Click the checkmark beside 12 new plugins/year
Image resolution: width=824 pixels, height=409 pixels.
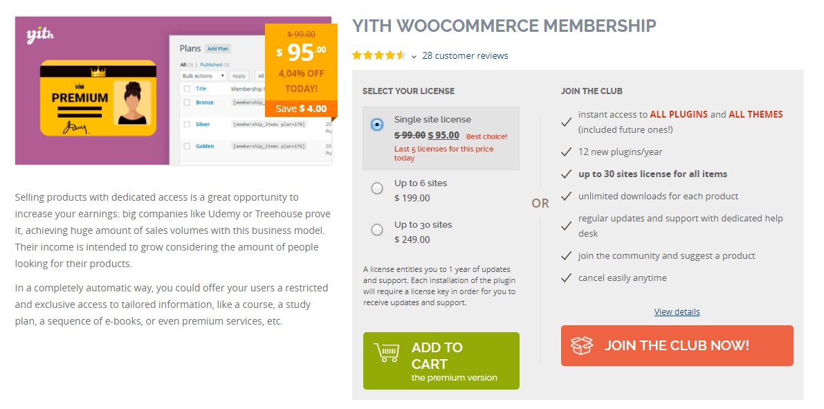tap(567, 152)
